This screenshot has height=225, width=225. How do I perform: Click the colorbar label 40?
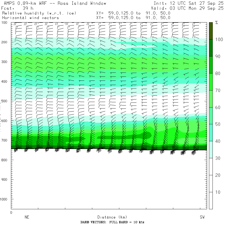pos(218,141)
